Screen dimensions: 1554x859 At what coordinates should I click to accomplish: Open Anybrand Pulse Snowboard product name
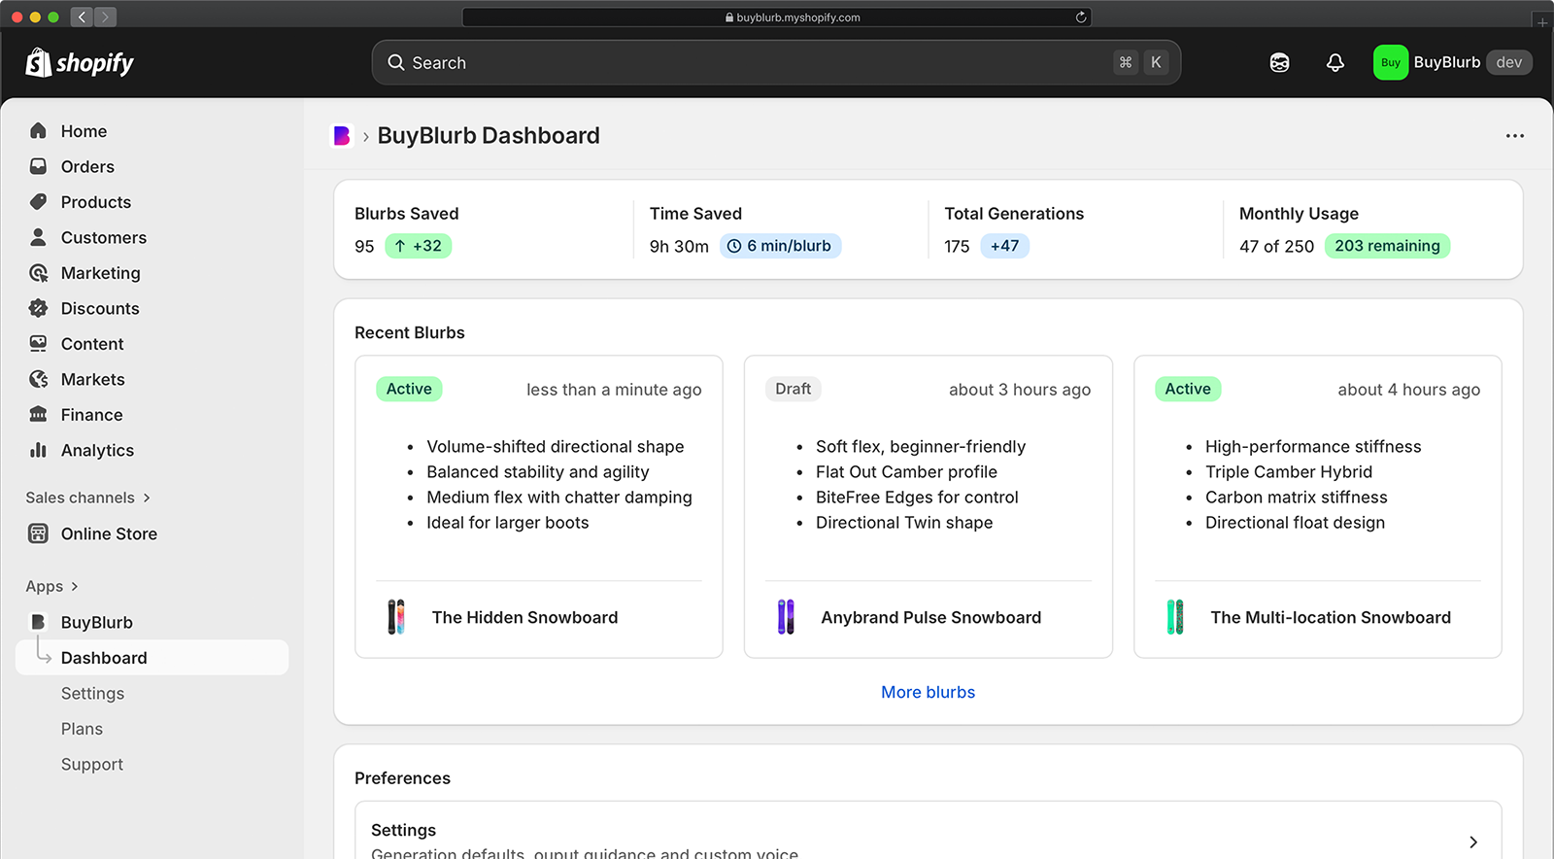pos(930,617)
